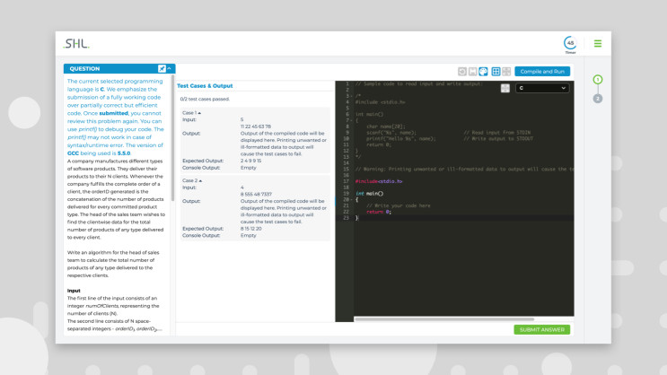This screenshot has width=667, height=375.
Task: Click the bold 'Input' heading in question
Action: [74, 291]
